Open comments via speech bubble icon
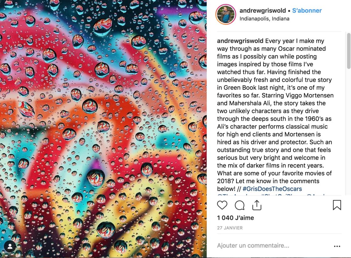The image size is (351, 258). pyautogui.click(x=239, y=205)
